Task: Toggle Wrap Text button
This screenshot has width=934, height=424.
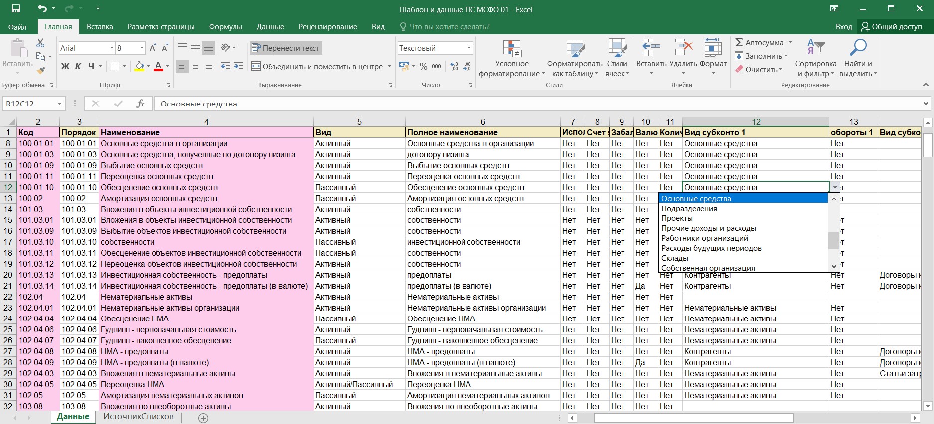Action: pos(286,48)
